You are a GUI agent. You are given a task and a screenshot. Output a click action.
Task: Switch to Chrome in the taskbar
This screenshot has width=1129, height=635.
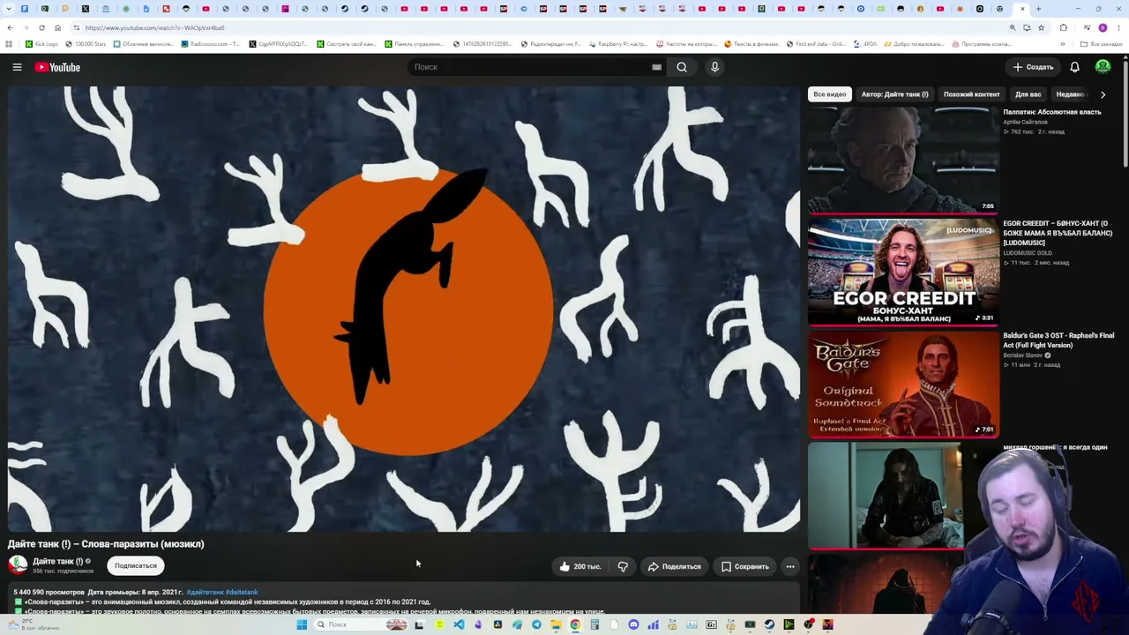click(575, 624)
